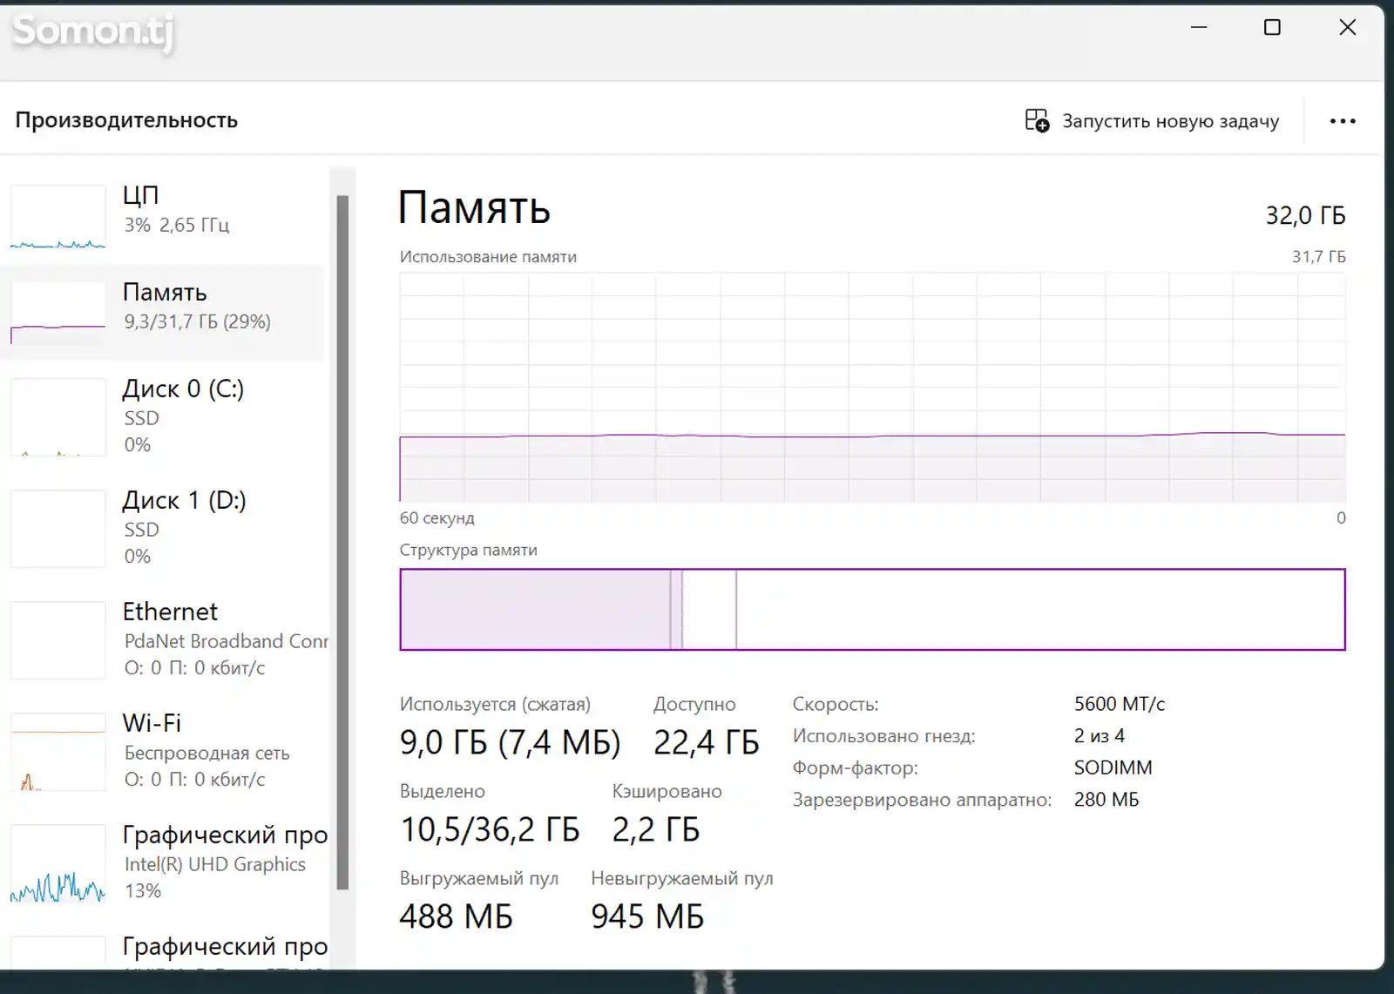The image size is (1394, 994).
Task: Click the '2 из 4' slots used value
Action: (1099, 736)
